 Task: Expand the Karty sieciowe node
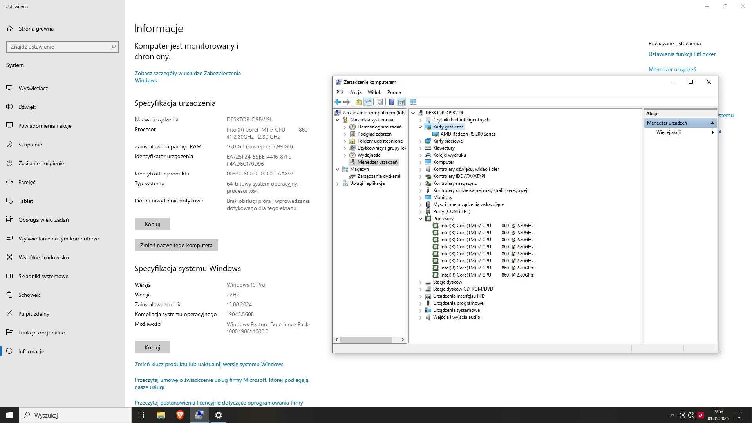coord(421,141)
